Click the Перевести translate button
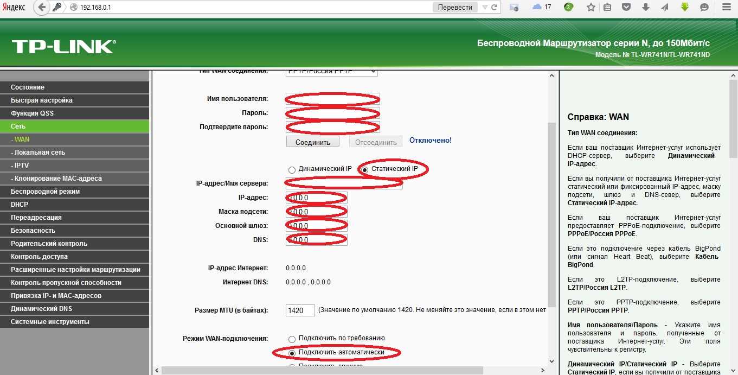This screenshot has height=375, width=738. tap(455, 8)
